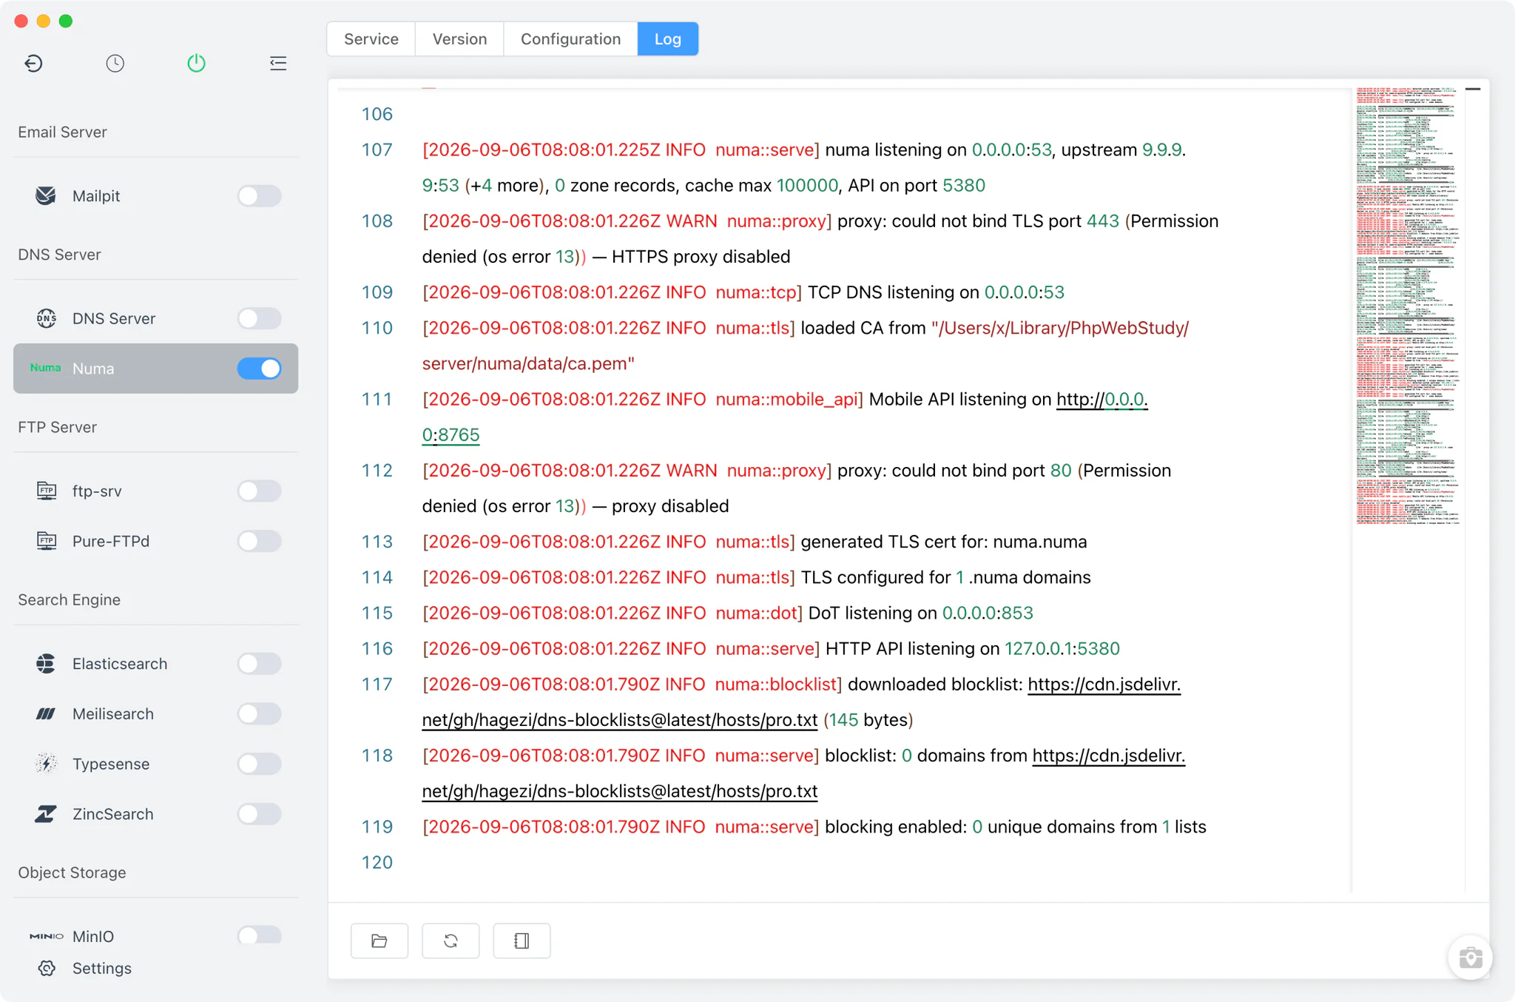
Task: Click the green power icon
Action: (x=196, y=63)
